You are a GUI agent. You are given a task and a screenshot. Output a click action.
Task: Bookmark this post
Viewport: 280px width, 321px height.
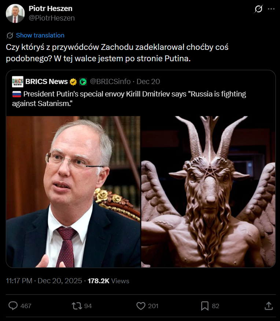click(x=205, y=306)
